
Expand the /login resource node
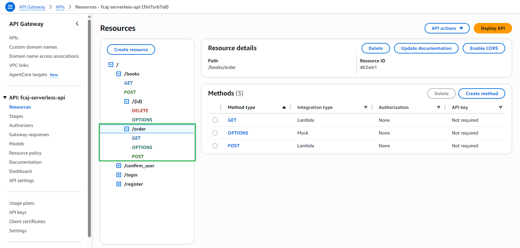click(119, 175)
